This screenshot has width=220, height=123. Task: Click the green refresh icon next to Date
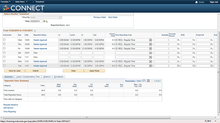pos(47,22)
